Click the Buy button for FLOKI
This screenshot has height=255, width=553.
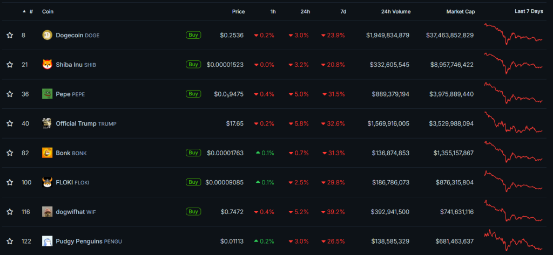(x=193, y=182)
